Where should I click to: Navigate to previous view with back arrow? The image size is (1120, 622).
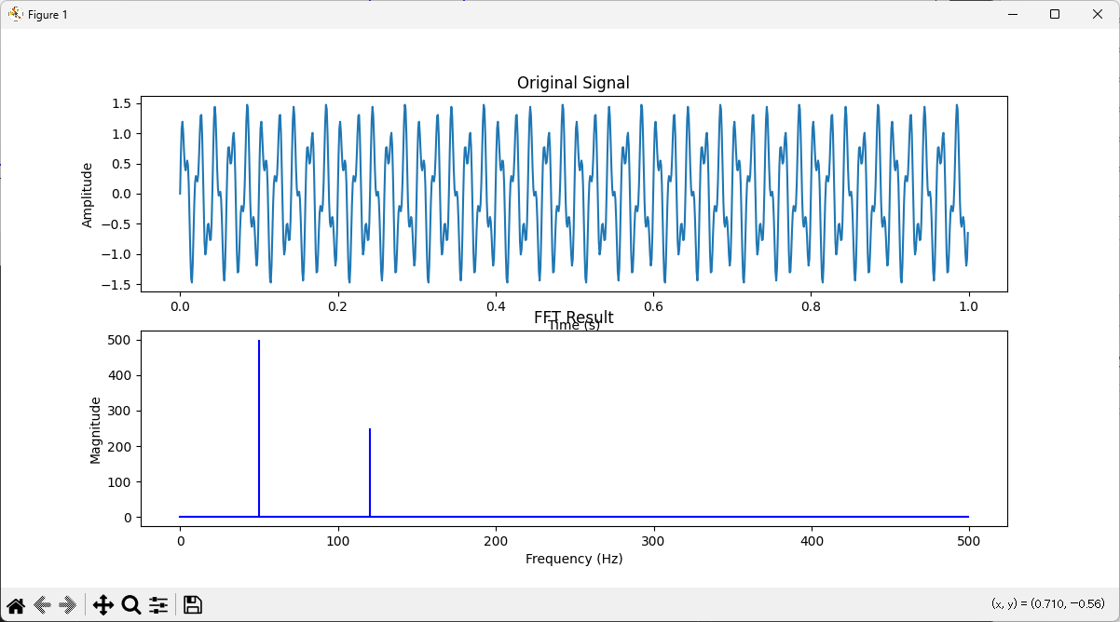point(40,604)
